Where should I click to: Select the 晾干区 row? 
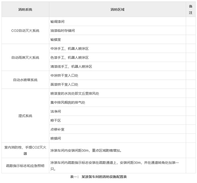(118, 120)
